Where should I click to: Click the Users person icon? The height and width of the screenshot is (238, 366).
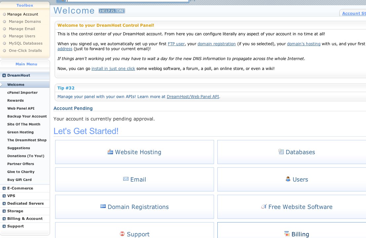[x=288, y=179]
